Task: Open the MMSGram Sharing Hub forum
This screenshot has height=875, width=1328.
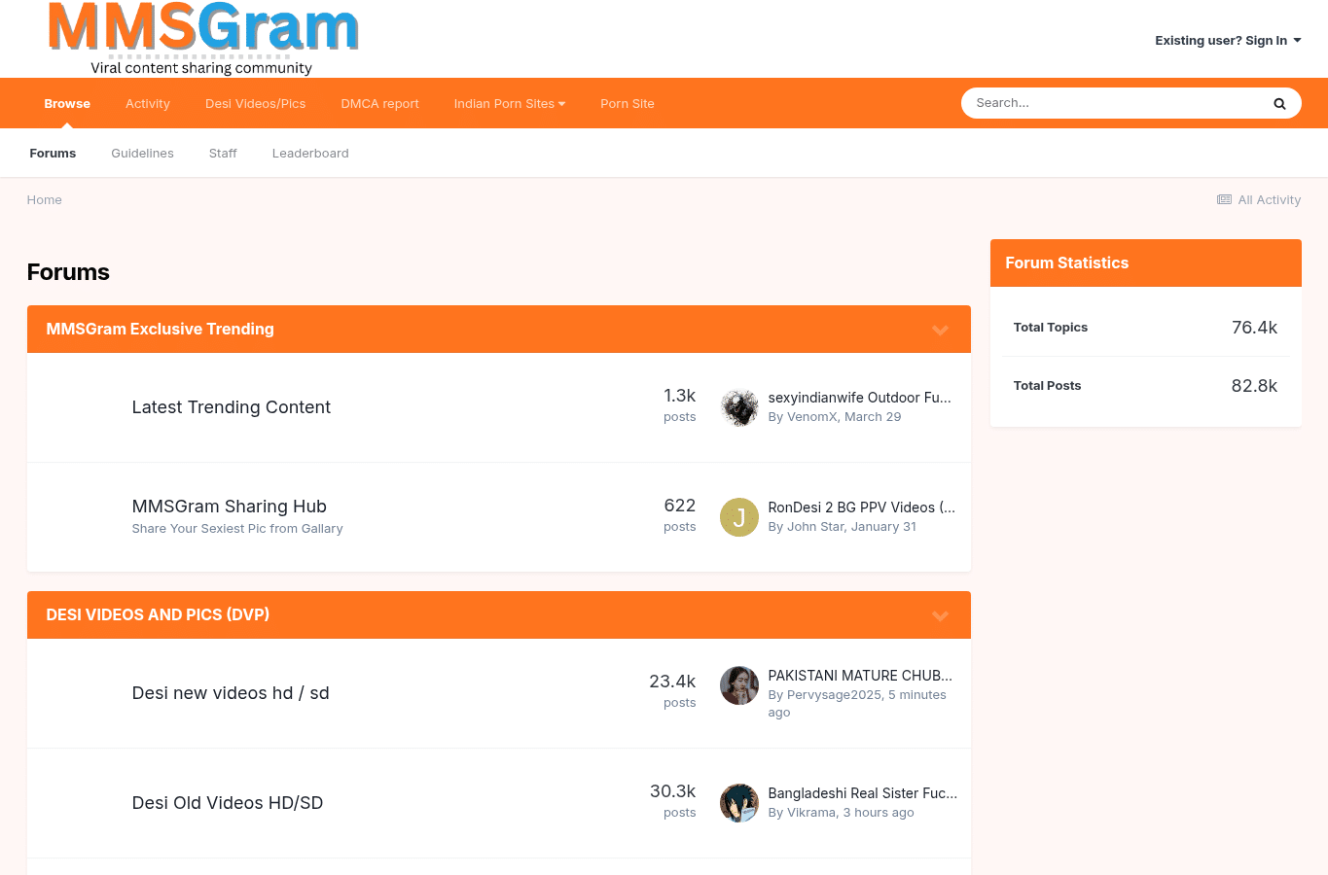Action: tap(230, 507)
